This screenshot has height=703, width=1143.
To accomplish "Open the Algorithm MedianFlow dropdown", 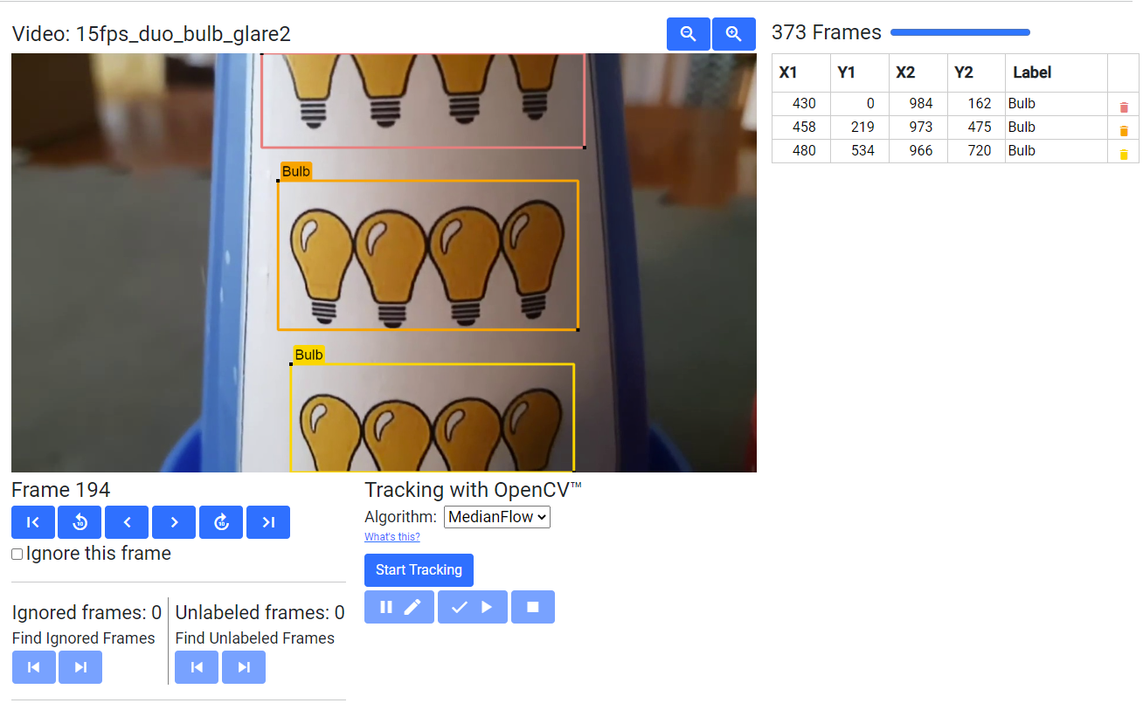I will (x=496, y=517).
